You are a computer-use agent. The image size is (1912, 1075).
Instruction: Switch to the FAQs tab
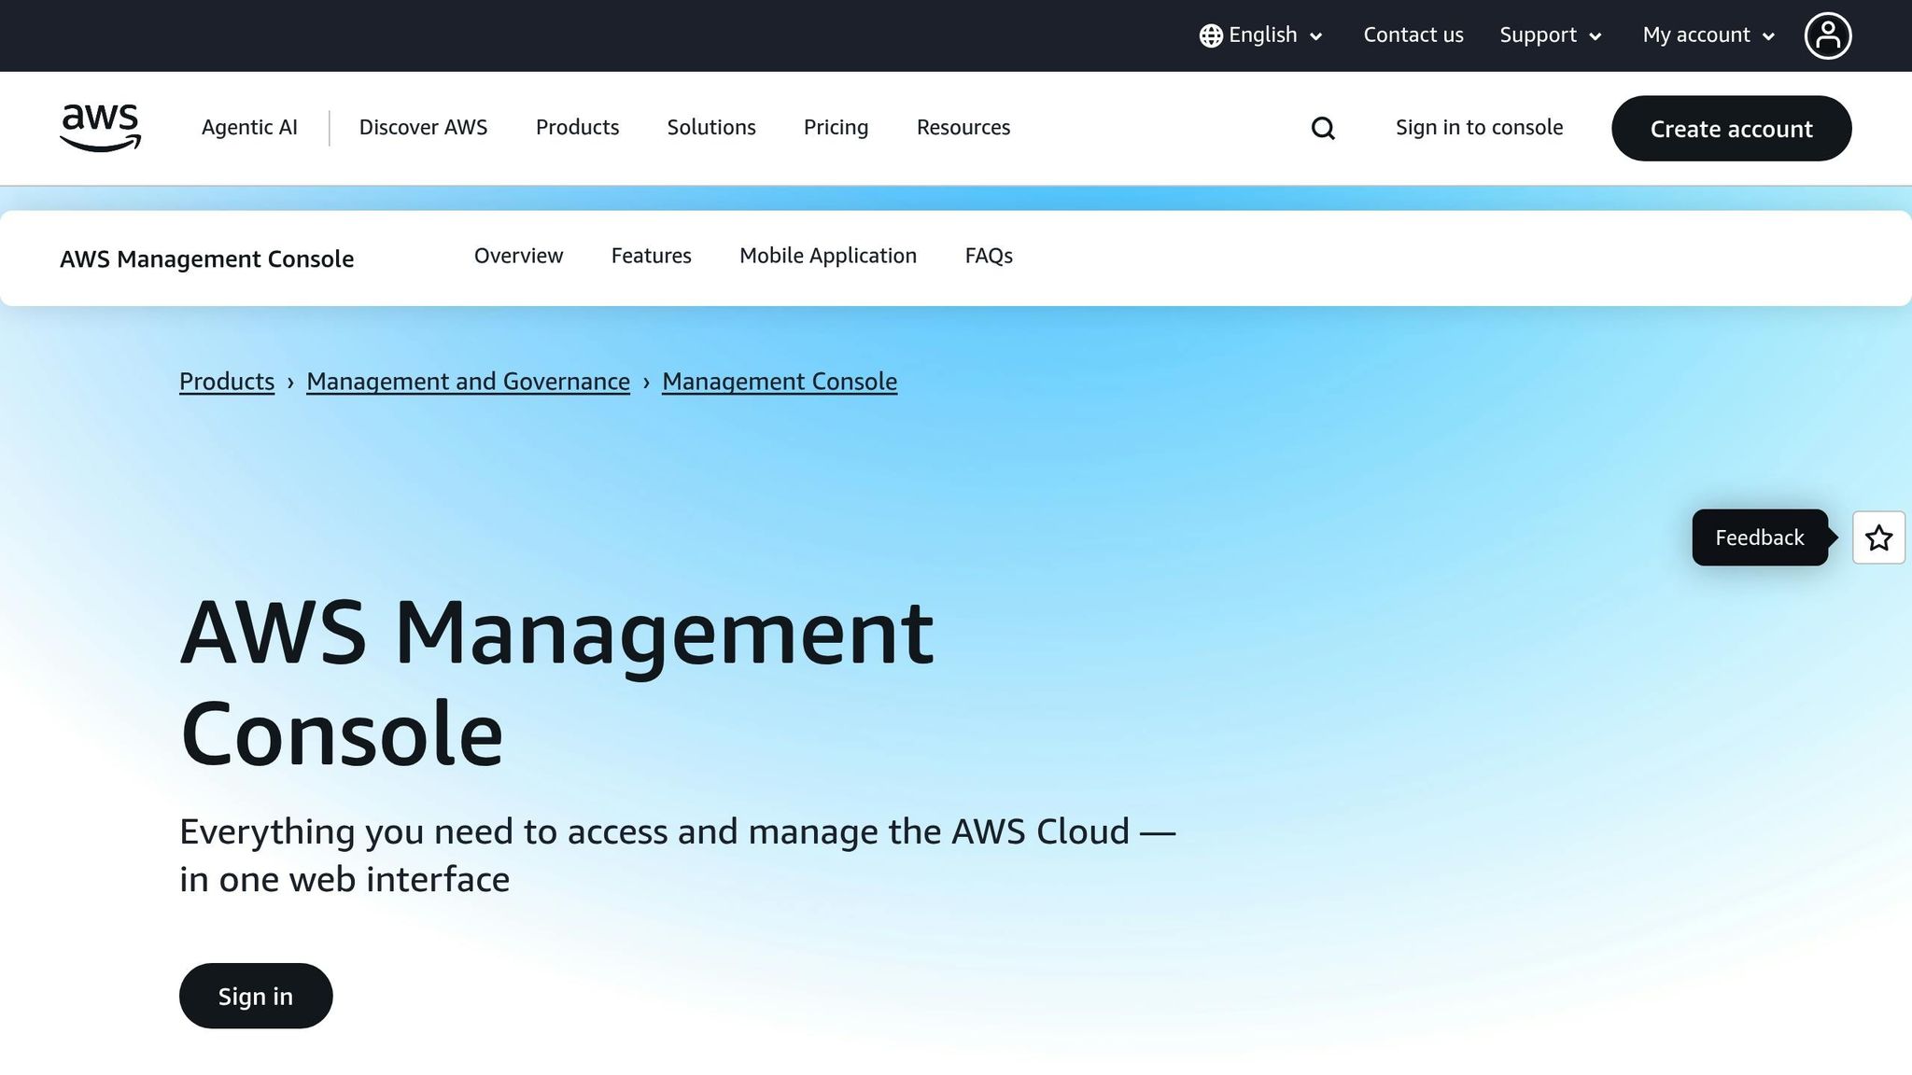989,256
